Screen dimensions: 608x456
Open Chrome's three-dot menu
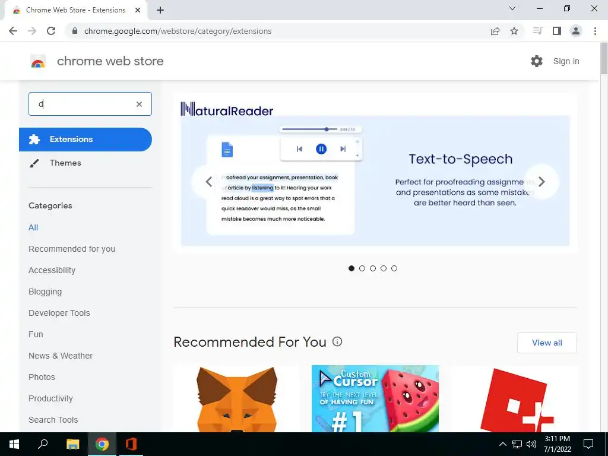tap(595, 31)
